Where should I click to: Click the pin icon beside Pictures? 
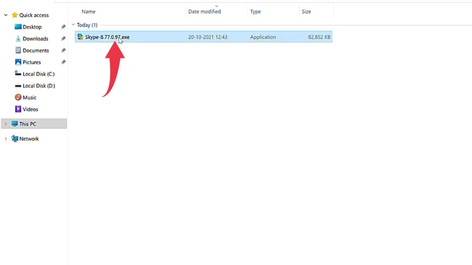[63, 62]
